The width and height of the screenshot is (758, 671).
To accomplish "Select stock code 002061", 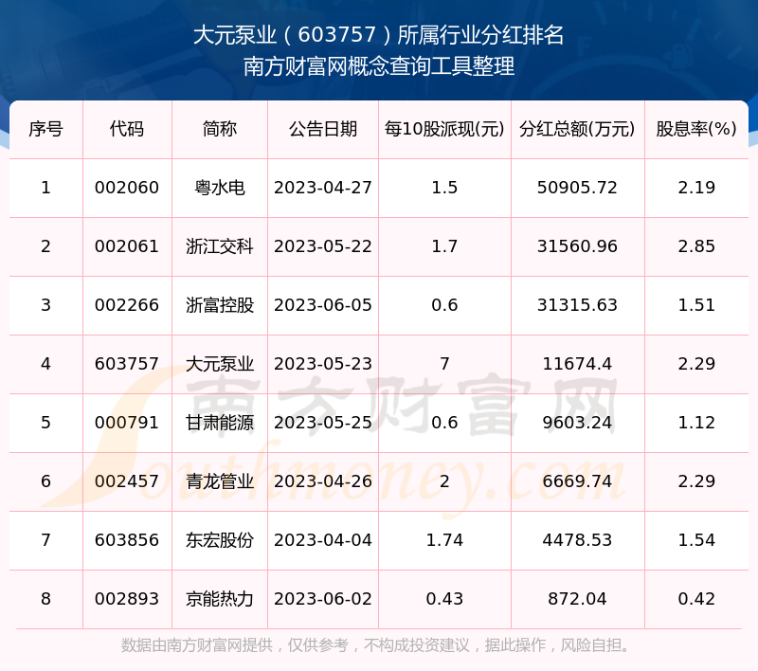I will click(127, 246).
